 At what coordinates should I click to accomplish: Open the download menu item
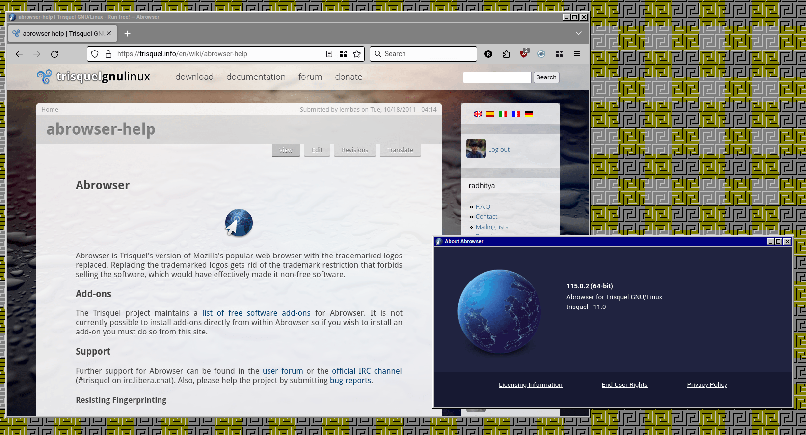(194, 77)
